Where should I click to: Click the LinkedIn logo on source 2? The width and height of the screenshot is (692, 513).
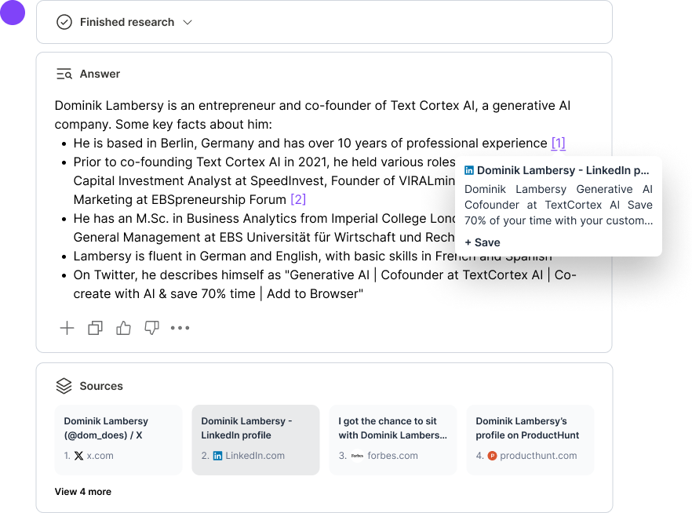point(217,456)
